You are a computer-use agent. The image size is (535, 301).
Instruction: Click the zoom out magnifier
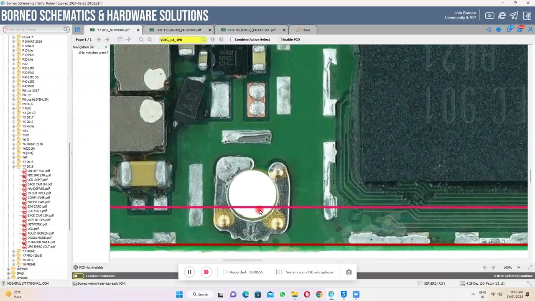click(141, 39)
